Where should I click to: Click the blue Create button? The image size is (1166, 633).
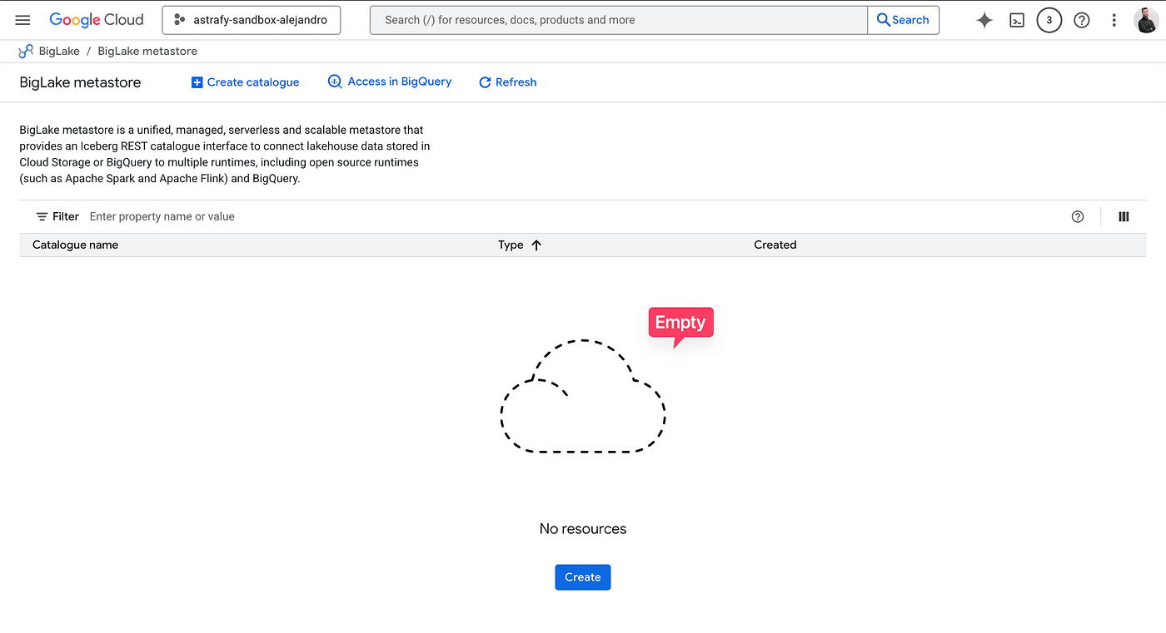pos(583,577)
